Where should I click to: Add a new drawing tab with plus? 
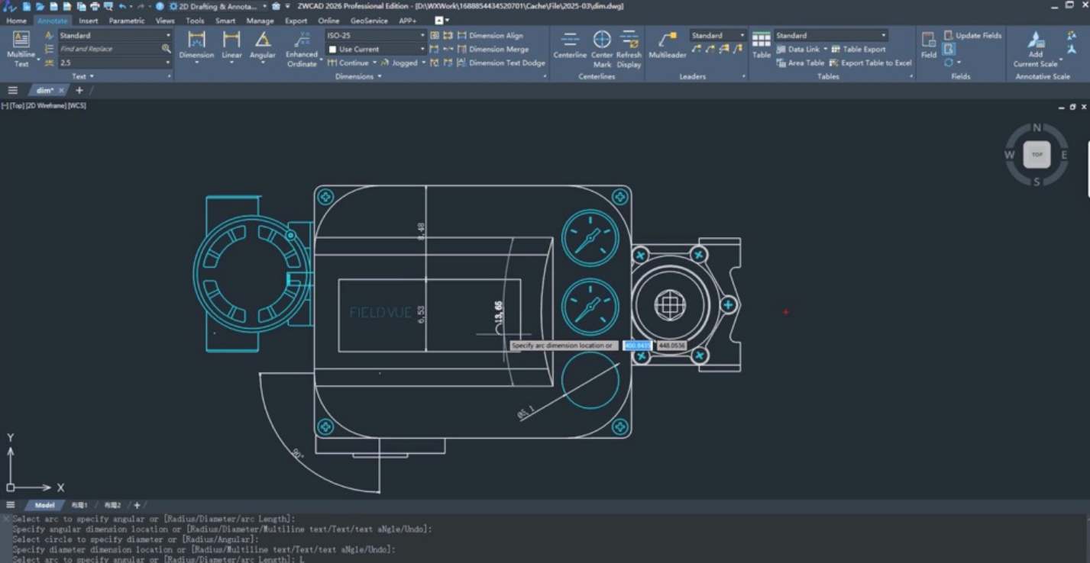(x=79, y=90)
